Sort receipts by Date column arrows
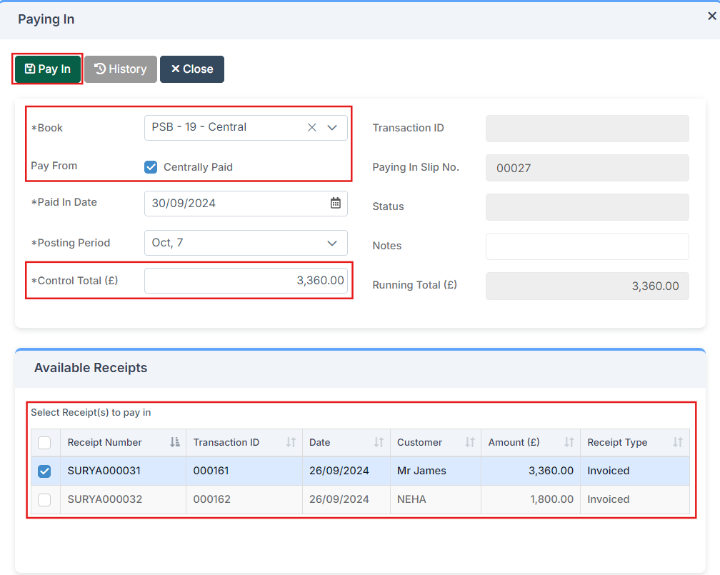Image resolution: width=720 pixels, height=575 pixels. (379, 443)
